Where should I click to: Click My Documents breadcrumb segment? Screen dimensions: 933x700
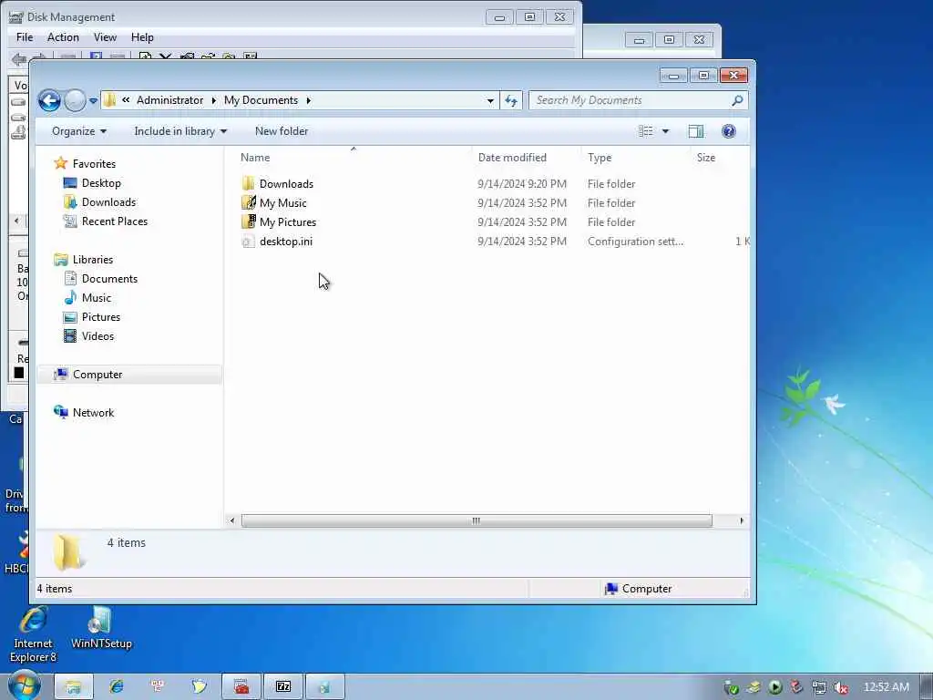coord(261,100)
